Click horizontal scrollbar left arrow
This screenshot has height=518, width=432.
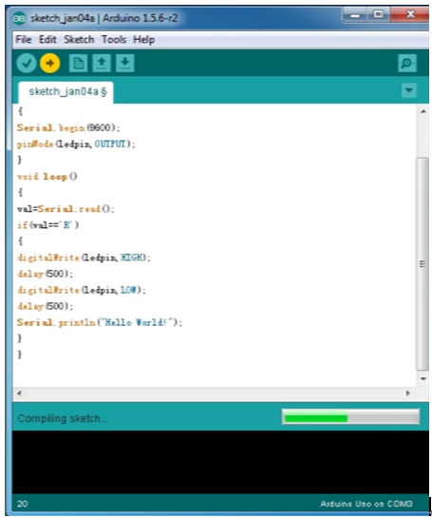click(x=19, y=393)
